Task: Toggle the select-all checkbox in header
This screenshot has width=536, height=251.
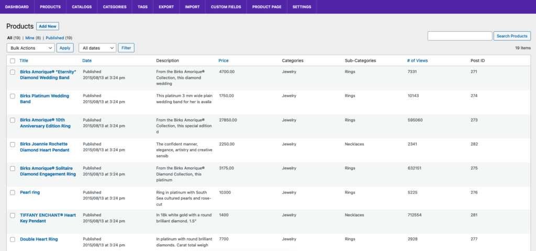Action: point(13,61)
